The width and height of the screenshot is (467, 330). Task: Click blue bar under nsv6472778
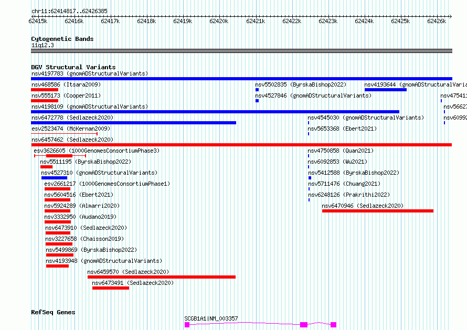133,123
